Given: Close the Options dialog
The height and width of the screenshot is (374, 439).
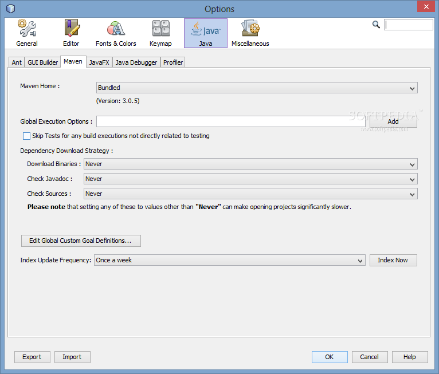Looking at the screenshot, I should [x=426, y=6].
